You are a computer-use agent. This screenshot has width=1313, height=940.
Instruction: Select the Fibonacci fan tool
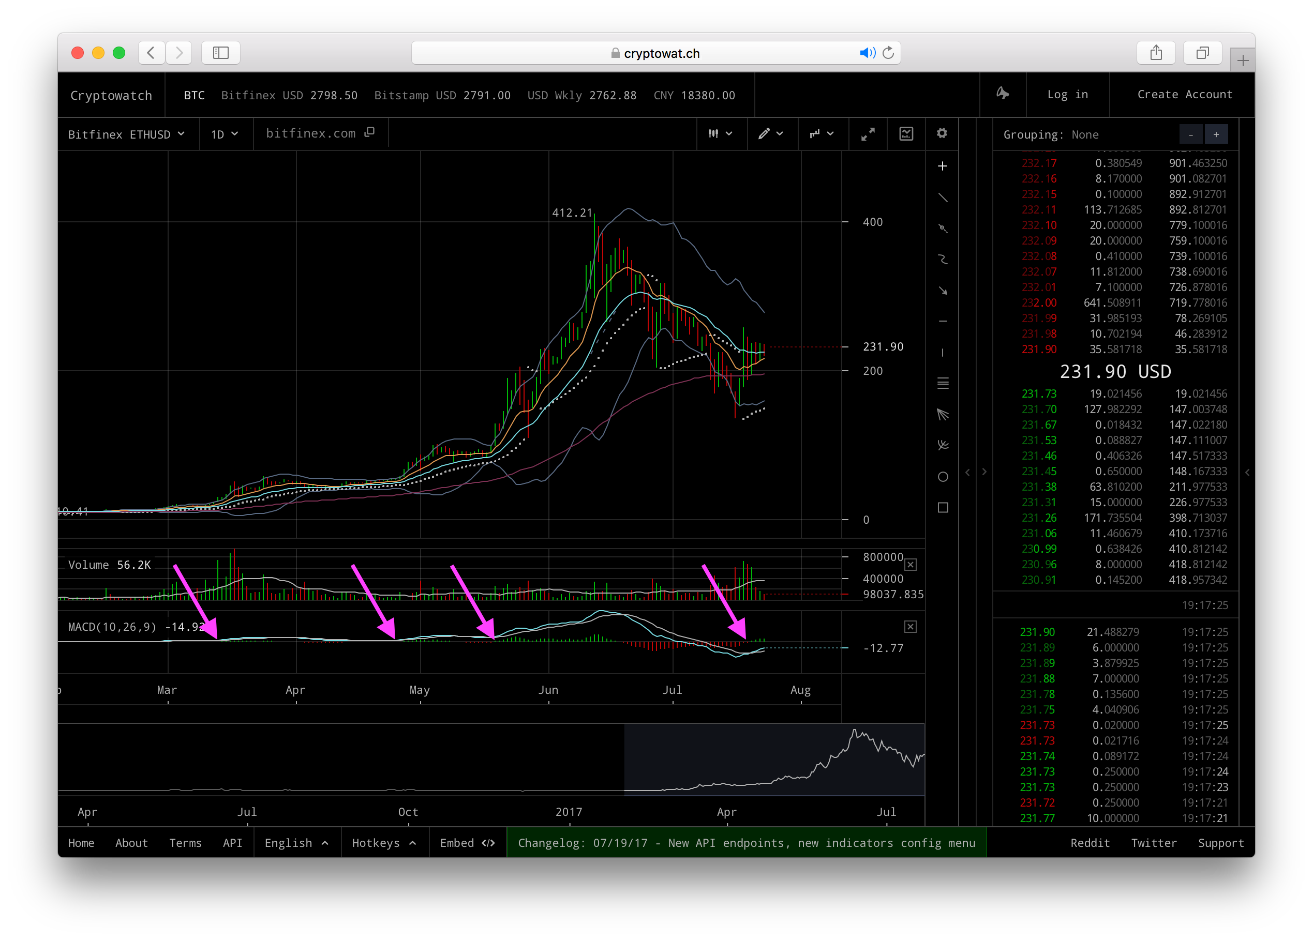point(943,414)
